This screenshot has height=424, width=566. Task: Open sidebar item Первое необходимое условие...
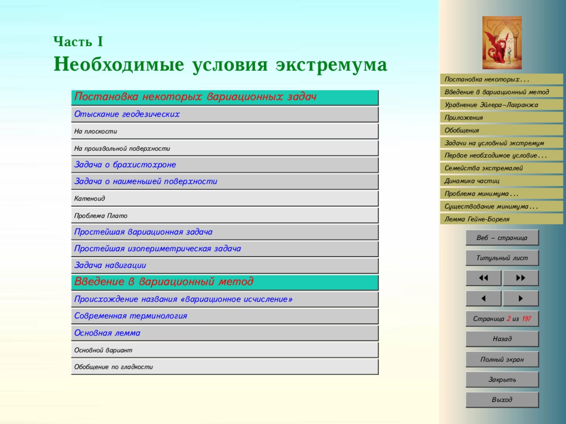click(502, 155)
